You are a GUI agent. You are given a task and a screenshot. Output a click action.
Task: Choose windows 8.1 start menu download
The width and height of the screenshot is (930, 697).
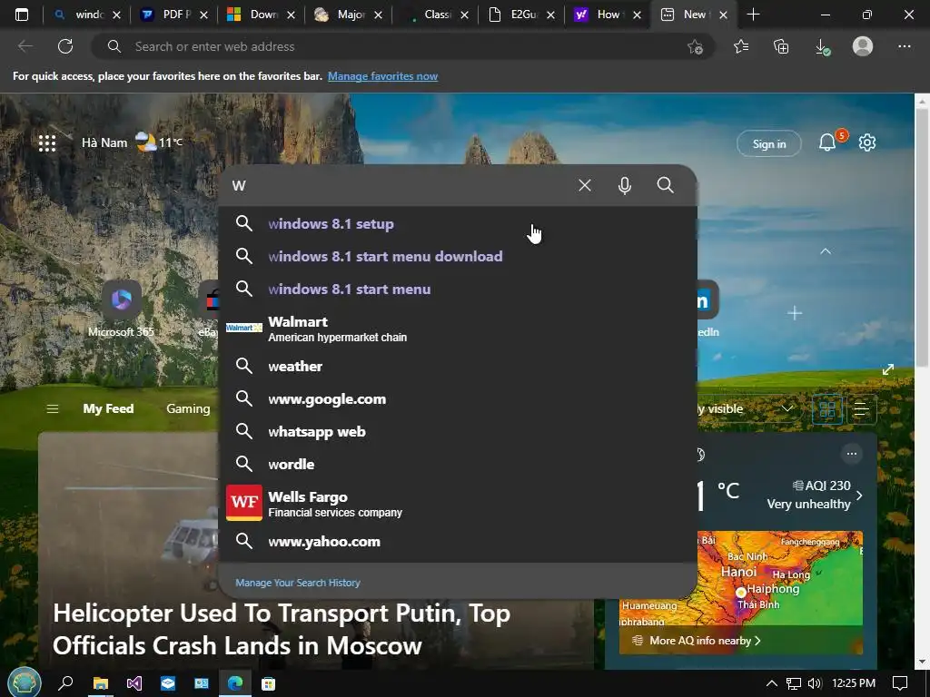[458, 257]
